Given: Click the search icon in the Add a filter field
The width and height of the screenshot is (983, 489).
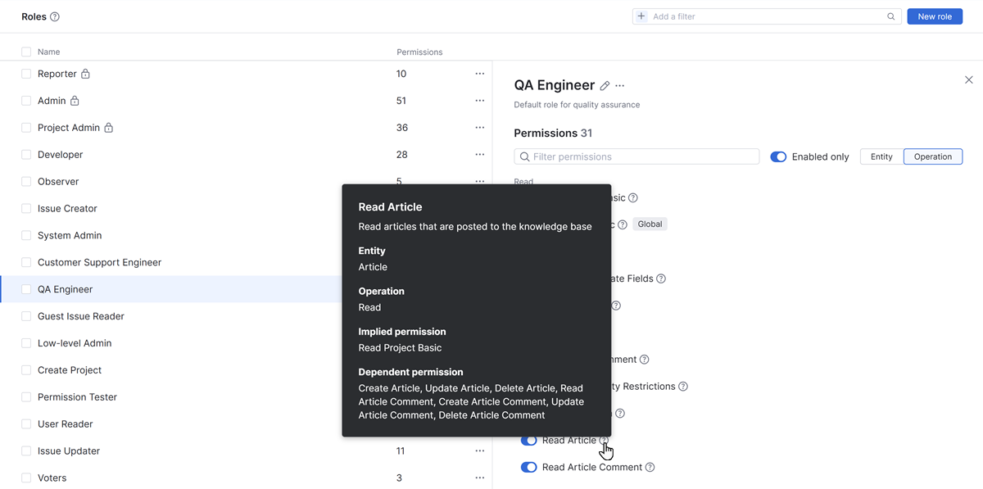Looking at the screenshot, I should tap(890, 15).
